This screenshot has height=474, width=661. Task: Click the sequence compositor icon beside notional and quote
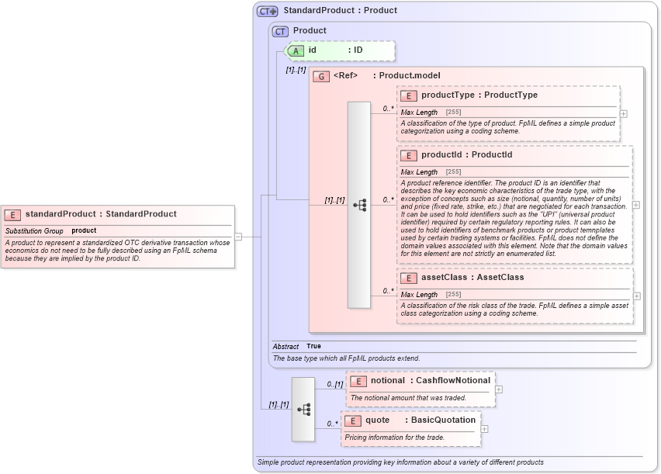pyautogui.click(x=303, y=410)
